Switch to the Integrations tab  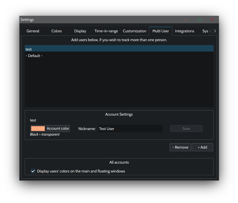point(185,31)
